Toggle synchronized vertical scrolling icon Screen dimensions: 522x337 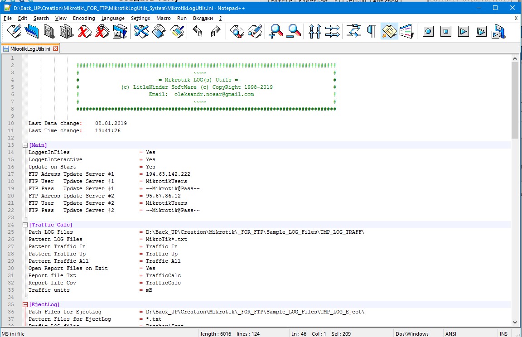[314, 32]
